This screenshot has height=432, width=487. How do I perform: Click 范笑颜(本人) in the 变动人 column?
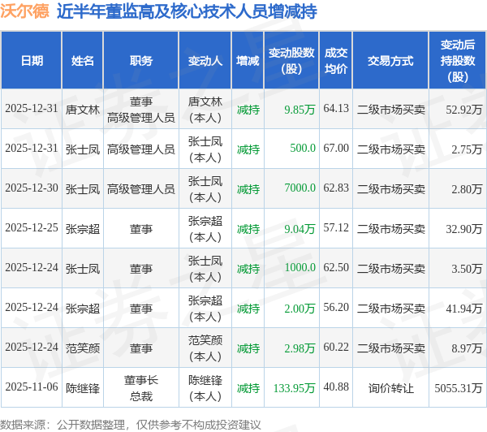tap(205, 348)
